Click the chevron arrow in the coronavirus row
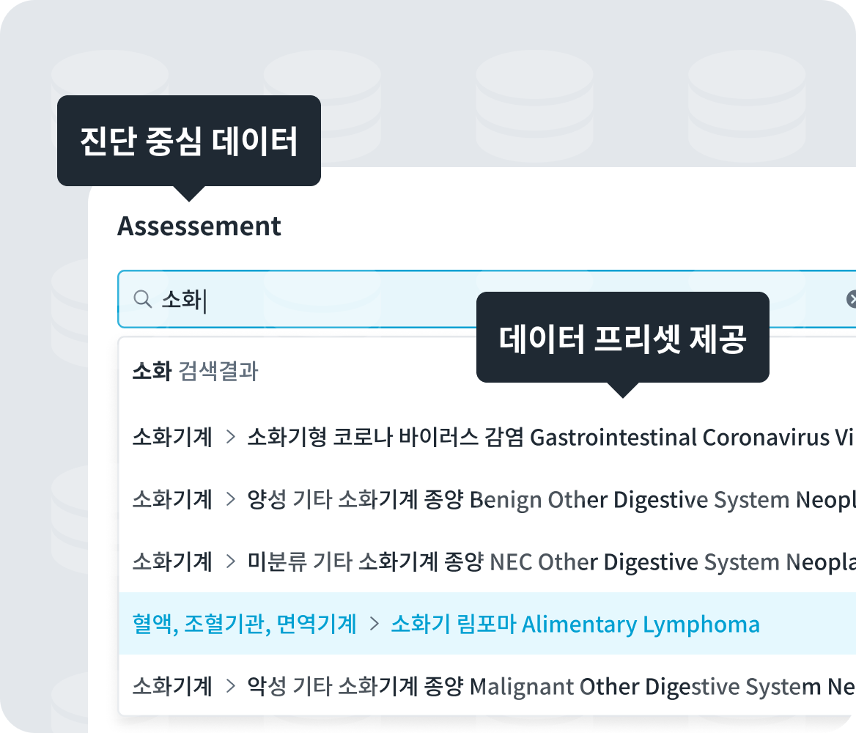856x733 pixels. pos(230,438)
